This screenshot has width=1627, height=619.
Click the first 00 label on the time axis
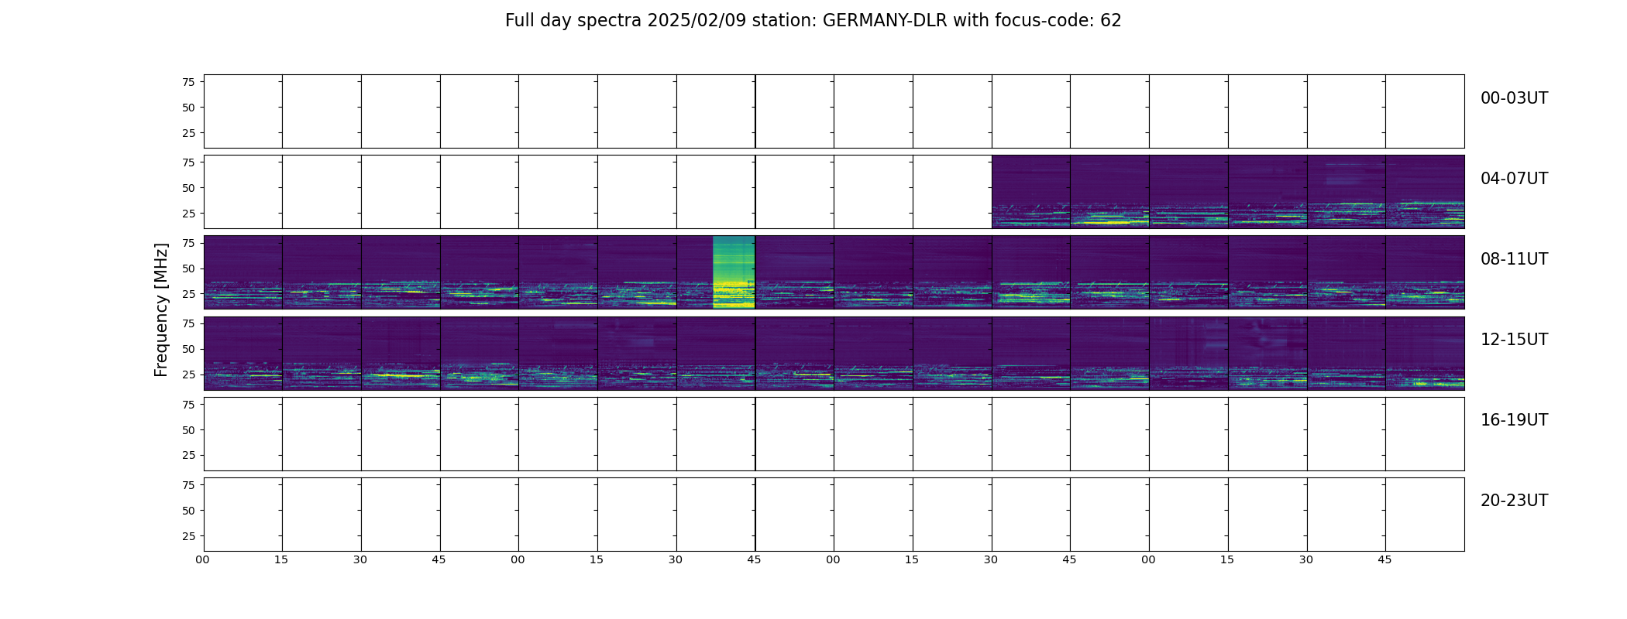tap(202, 559)
